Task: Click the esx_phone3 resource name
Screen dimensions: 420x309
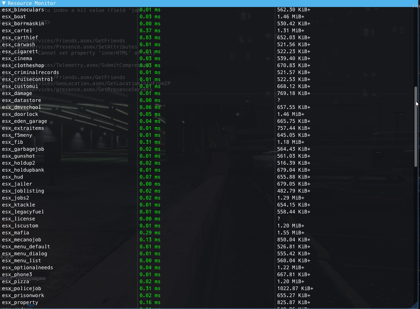Action: (17, 274)
